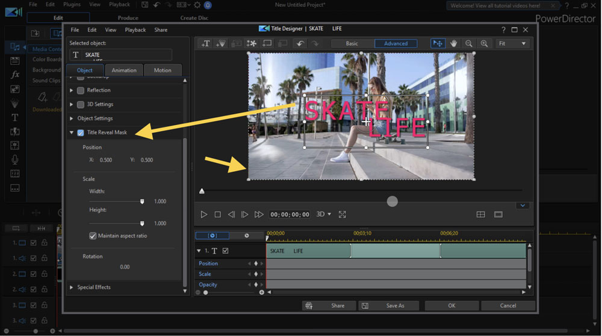Click the fullscreen preview icon
The width and height of the screenshot is (602, 336).
[343, 215]
